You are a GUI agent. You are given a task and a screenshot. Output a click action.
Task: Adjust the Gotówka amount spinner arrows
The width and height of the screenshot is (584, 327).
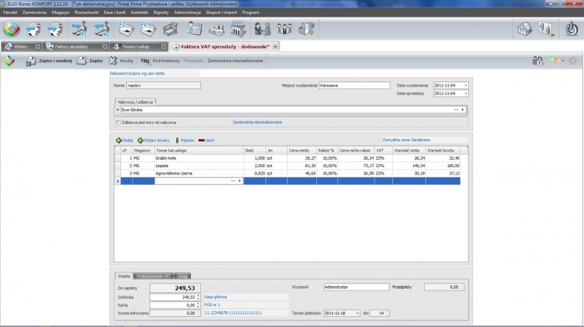tap(199, 297)
